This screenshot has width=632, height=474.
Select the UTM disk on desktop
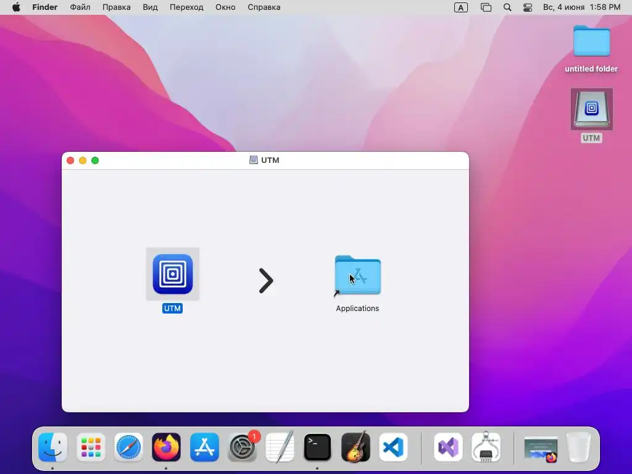pos(591,109)
